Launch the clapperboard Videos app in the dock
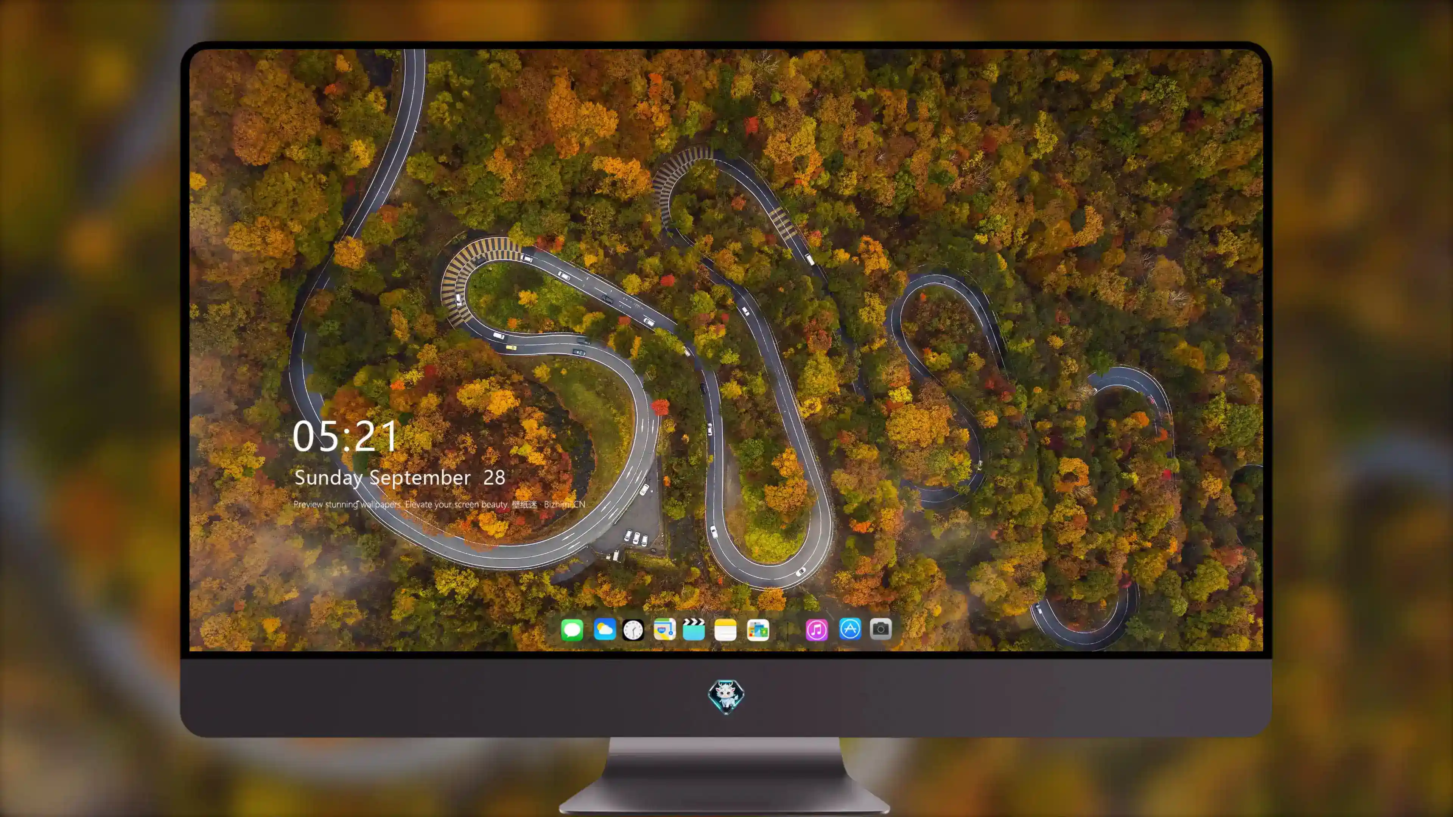 click(694, 629)
